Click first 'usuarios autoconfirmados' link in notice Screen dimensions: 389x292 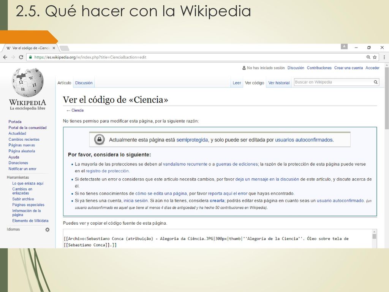coord(304,140)
